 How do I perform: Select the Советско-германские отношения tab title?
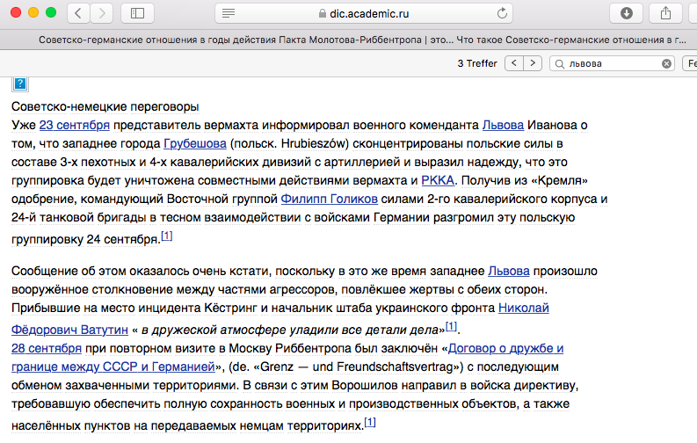click(362, 40)
